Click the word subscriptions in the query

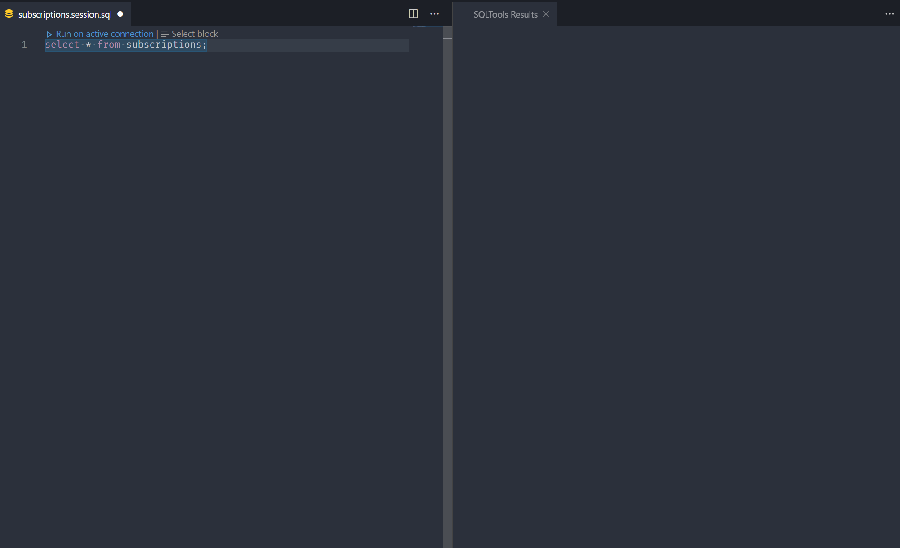164,45
